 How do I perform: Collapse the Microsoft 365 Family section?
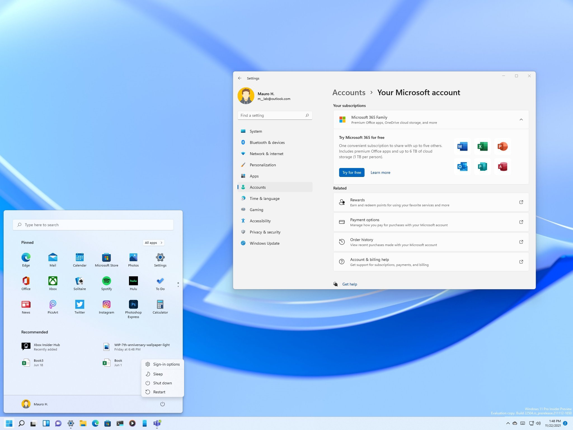point(521,120)
